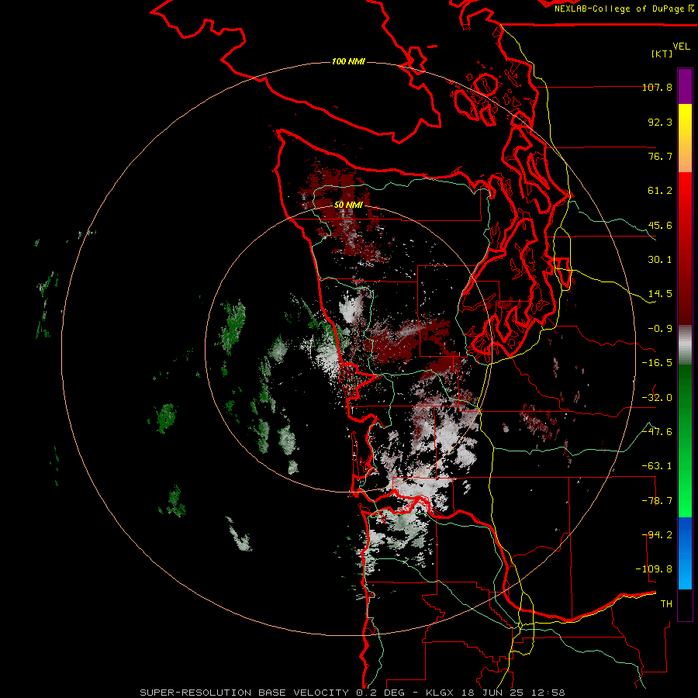Click the -109.8 velocity scale value

pyautogui.click(x=654, y=569)
